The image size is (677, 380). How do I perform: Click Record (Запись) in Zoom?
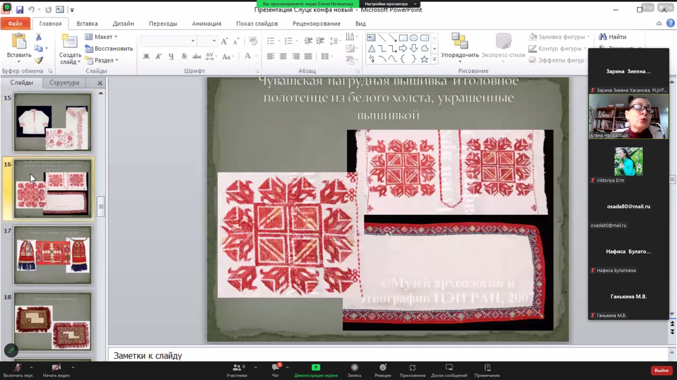[355, 370]
